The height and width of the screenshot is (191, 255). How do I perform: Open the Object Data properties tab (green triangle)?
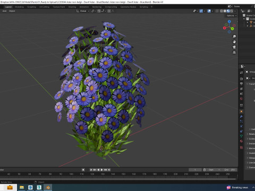(241, 136)
